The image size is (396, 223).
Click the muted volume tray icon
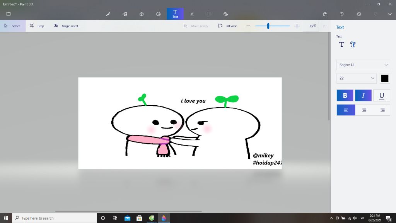click(x=355, y=218)
